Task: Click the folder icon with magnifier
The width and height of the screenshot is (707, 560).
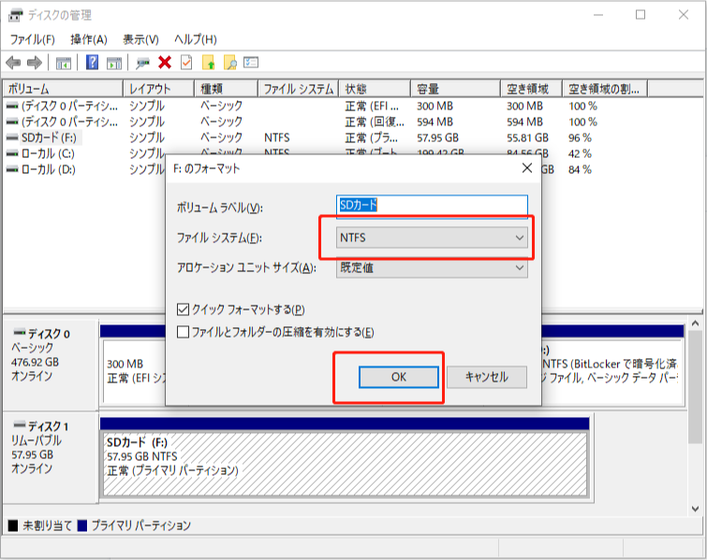Action: 229,63
